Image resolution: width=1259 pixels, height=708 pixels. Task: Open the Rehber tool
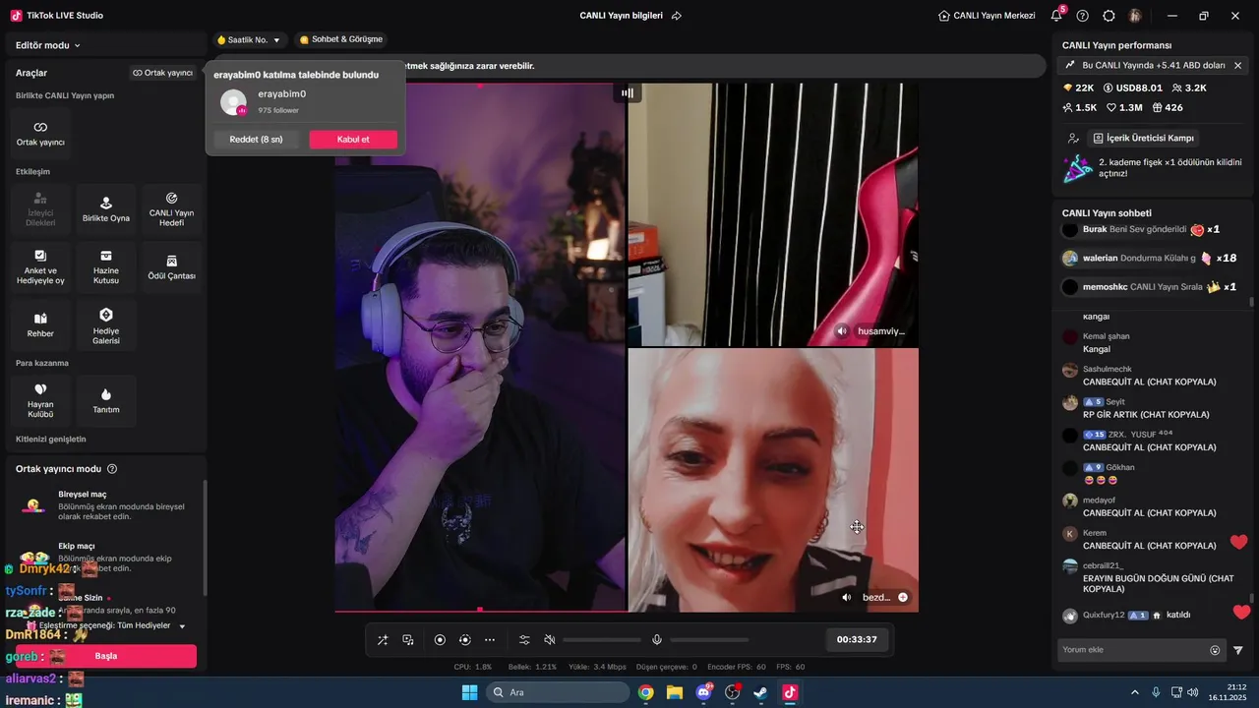click(x=40, y=324)
